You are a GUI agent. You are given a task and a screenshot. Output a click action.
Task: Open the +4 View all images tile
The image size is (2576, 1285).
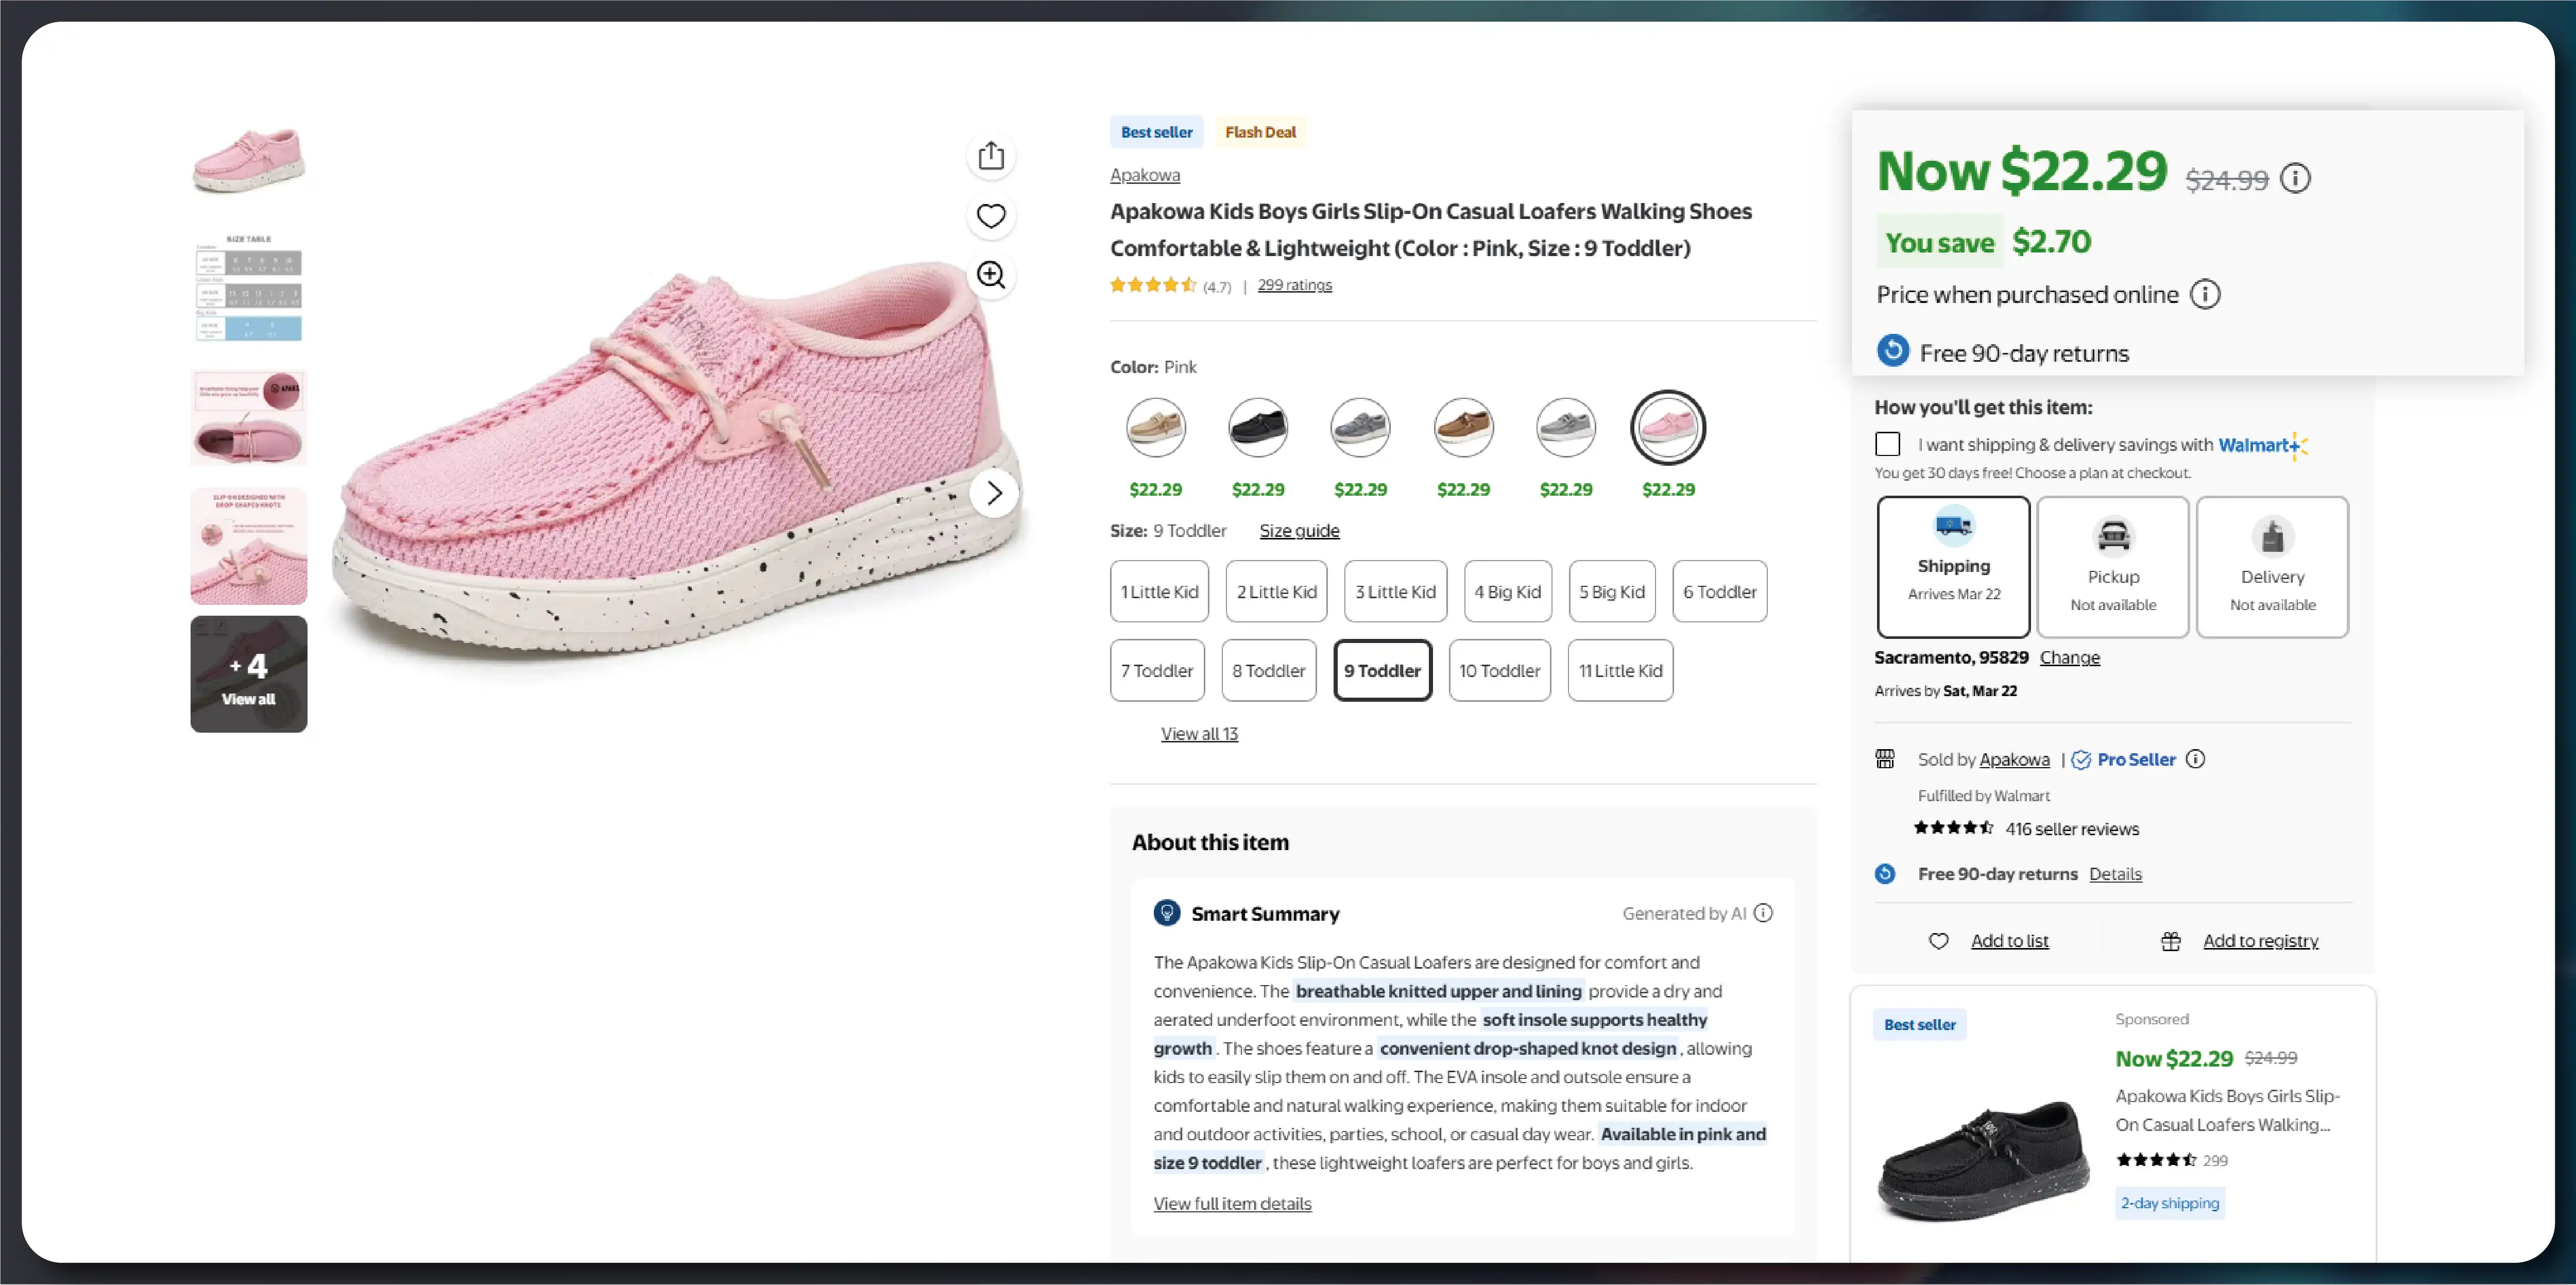(249, 675)
